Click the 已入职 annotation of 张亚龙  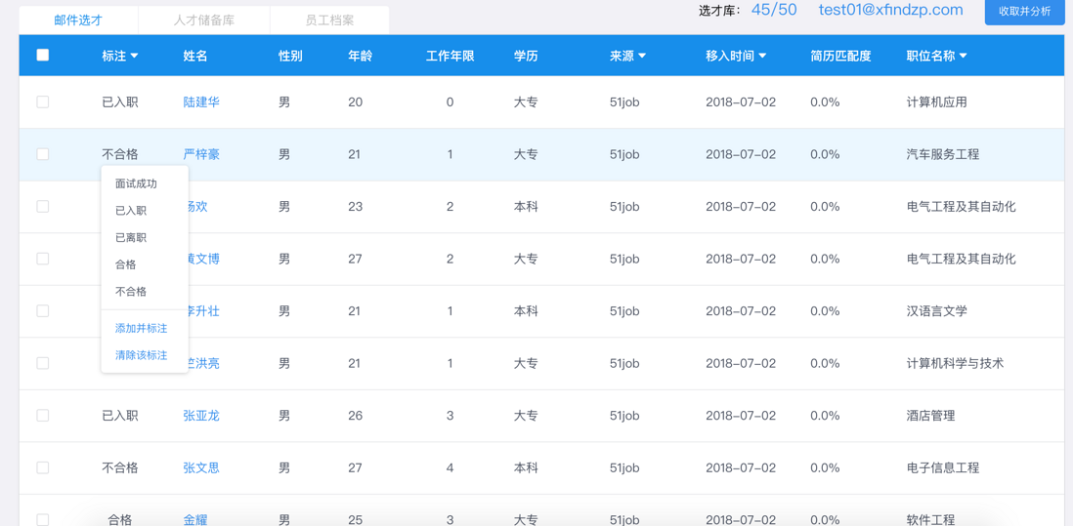tap(120, 416)
